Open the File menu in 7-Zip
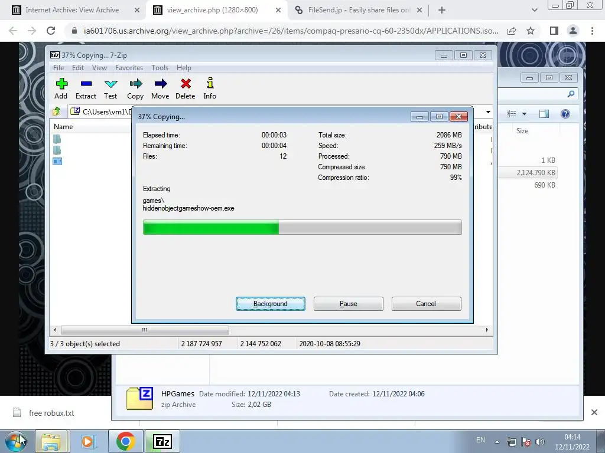605x453 pixels. (58, 68)
